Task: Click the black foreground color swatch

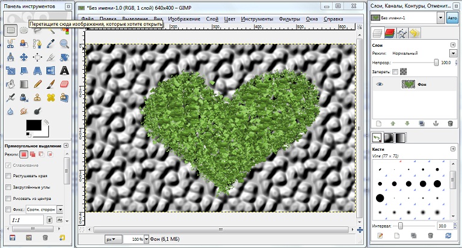Action: pyautogui.click(x=33, y=126)
